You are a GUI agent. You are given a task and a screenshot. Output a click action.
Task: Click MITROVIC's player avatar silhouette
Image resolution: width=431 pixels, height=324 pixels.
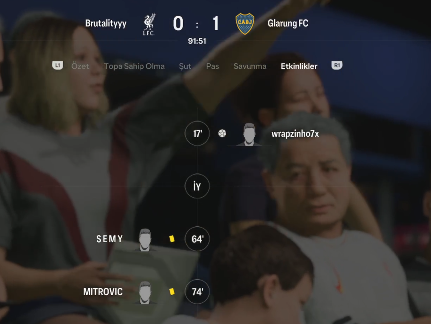tap(145, 293)
